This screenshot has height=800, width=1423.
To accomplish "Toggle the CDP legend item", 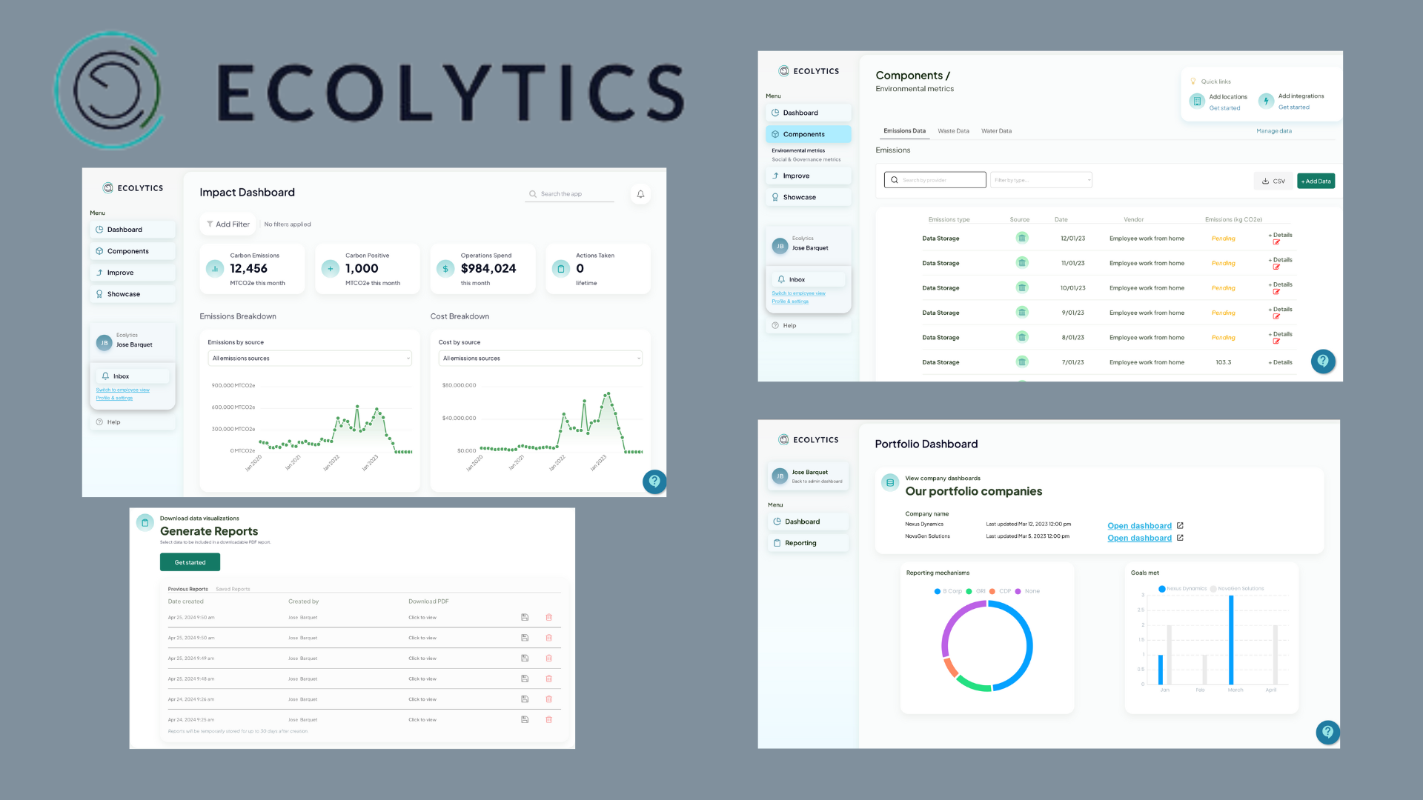I will pos(1000,591).
